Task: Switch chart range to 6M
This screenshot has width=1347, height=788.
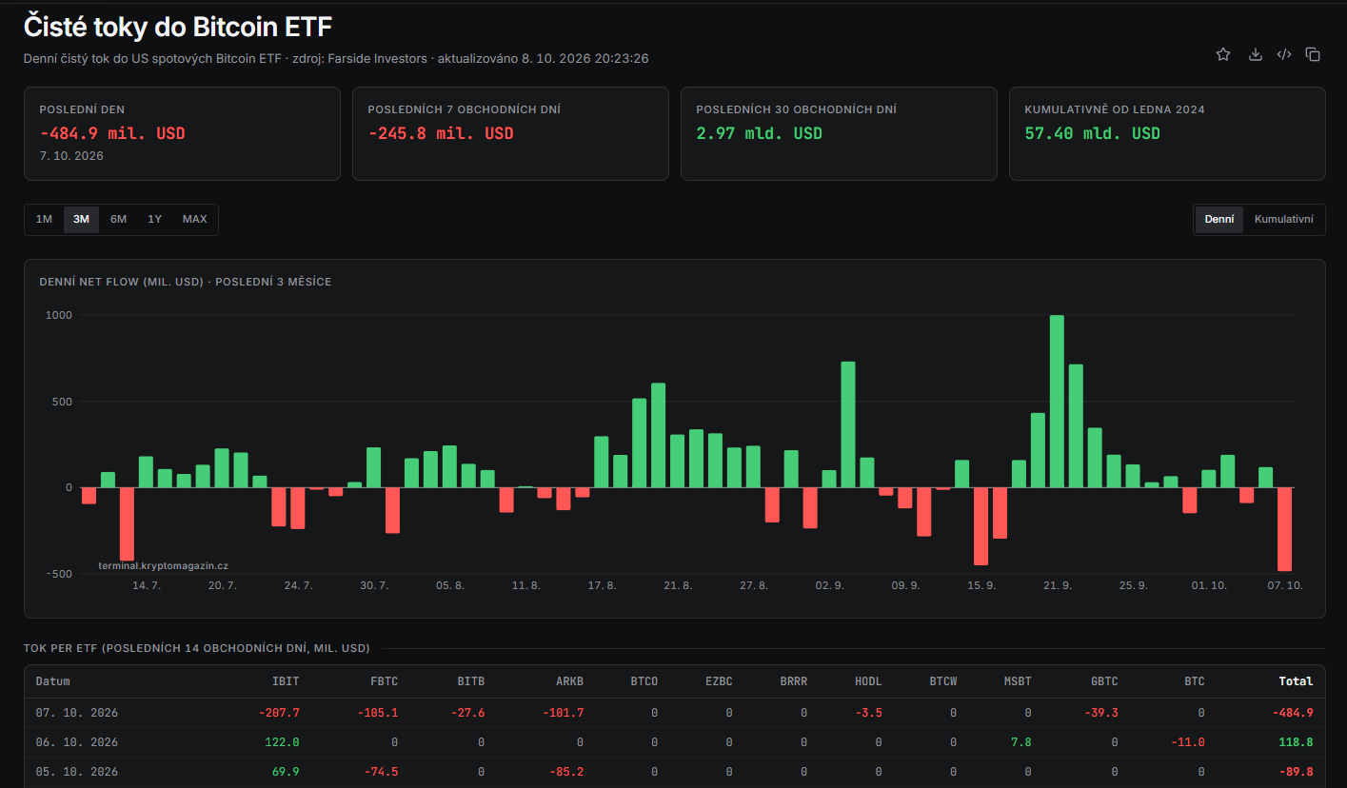Action: 118,219
